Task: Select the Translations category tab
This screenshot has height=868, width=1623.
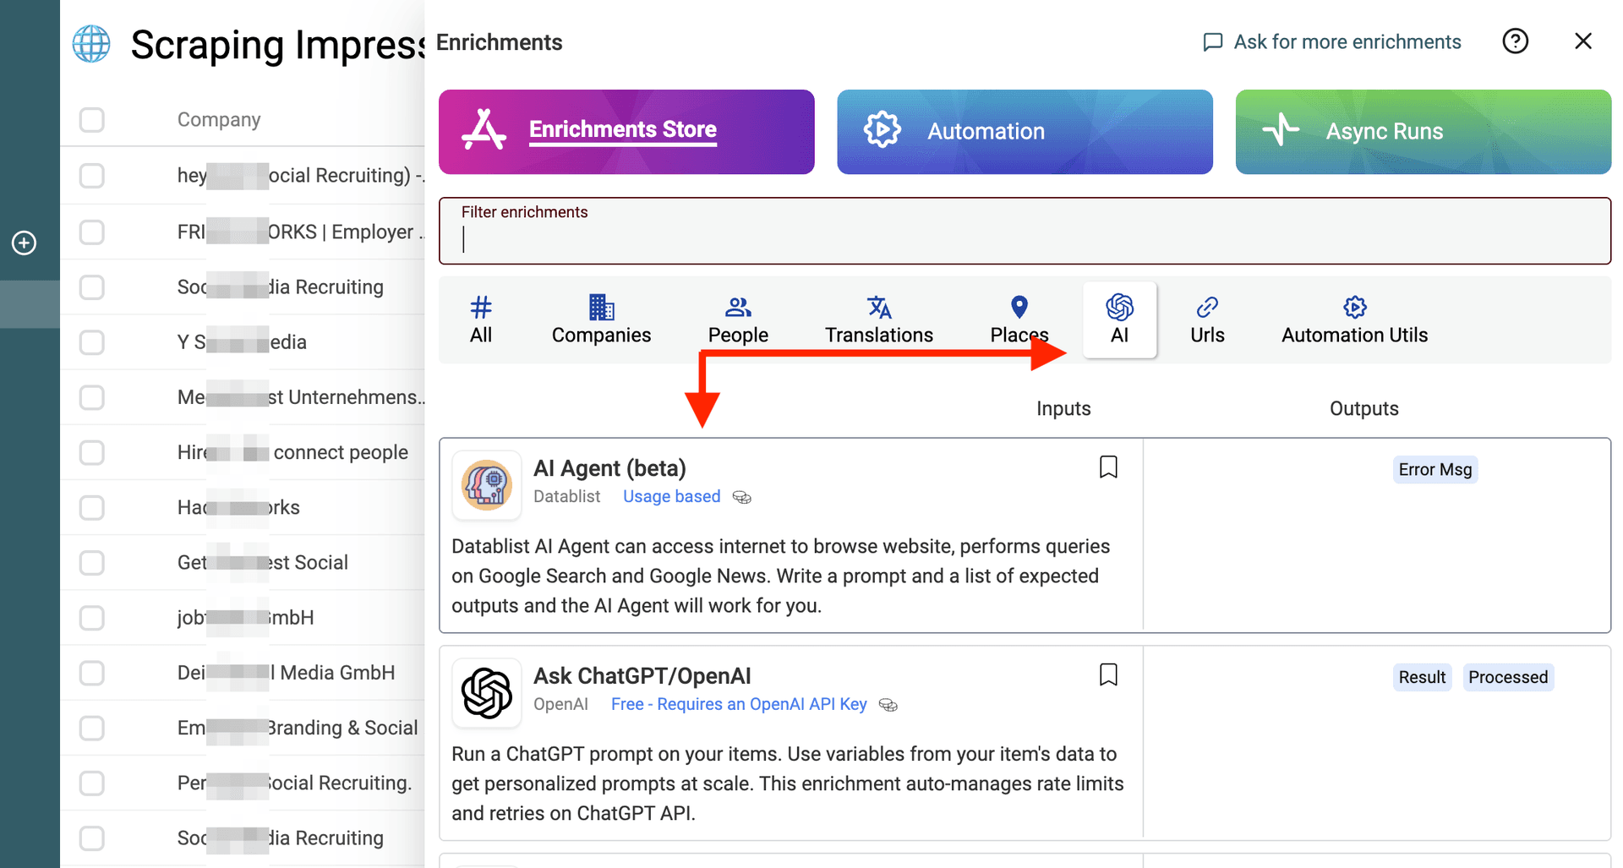Action: [878, 320]
